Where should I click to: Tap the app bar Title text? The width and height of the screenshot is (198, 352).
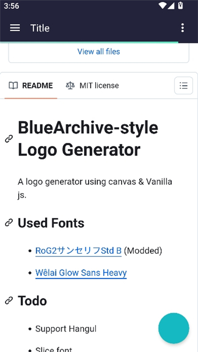40,28
